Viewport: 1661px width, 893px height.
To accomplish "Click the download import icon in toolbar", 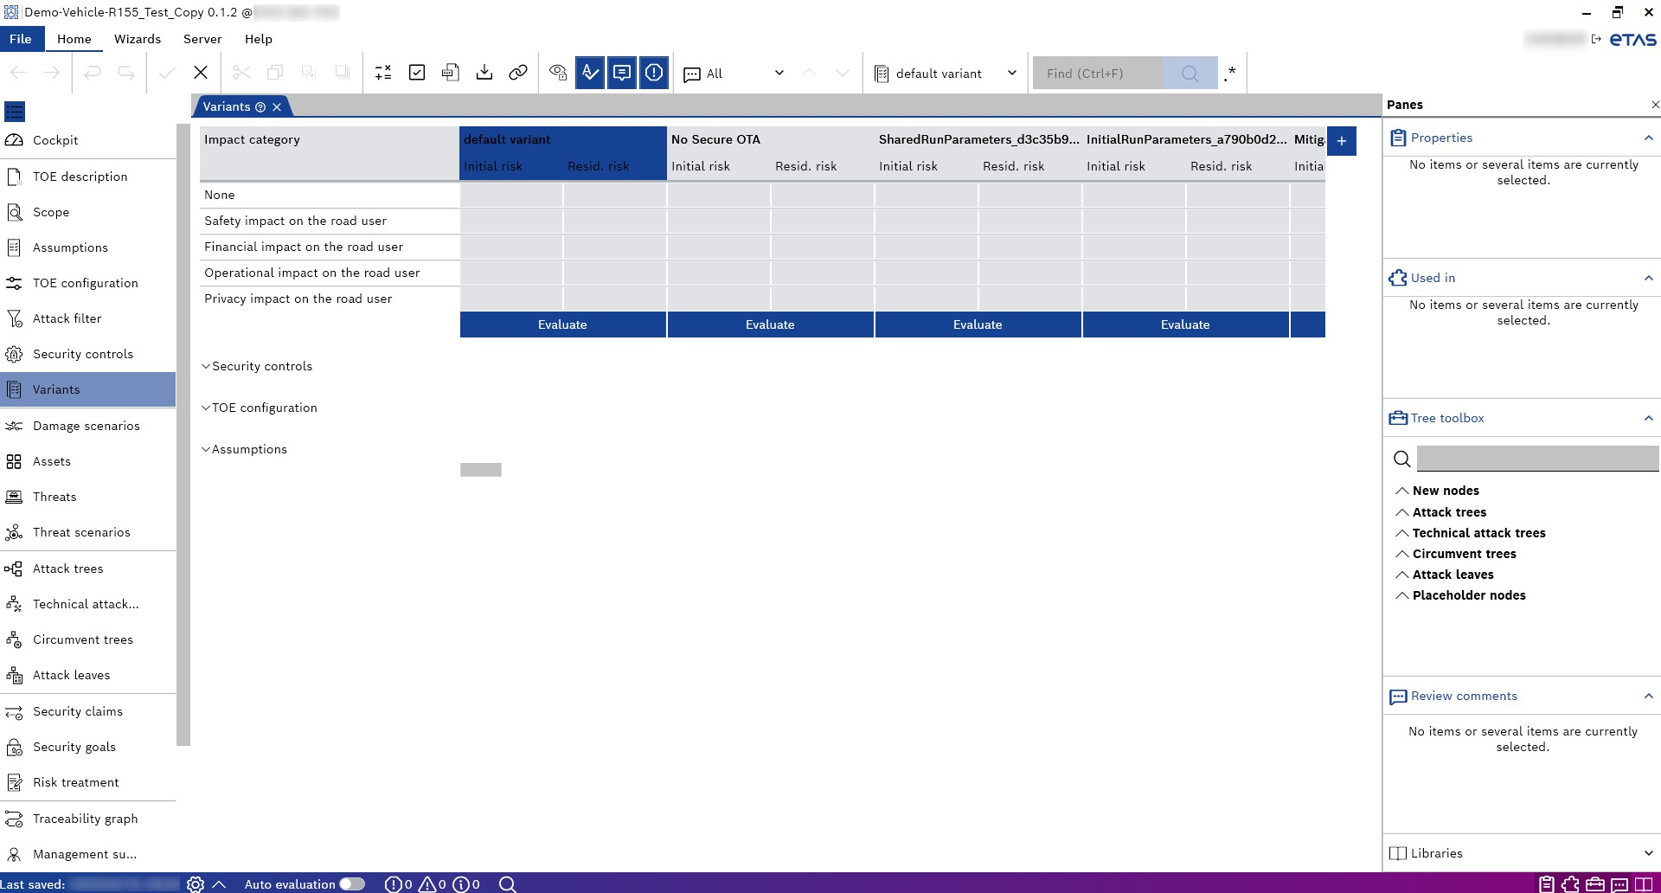I will pos(484,73).
